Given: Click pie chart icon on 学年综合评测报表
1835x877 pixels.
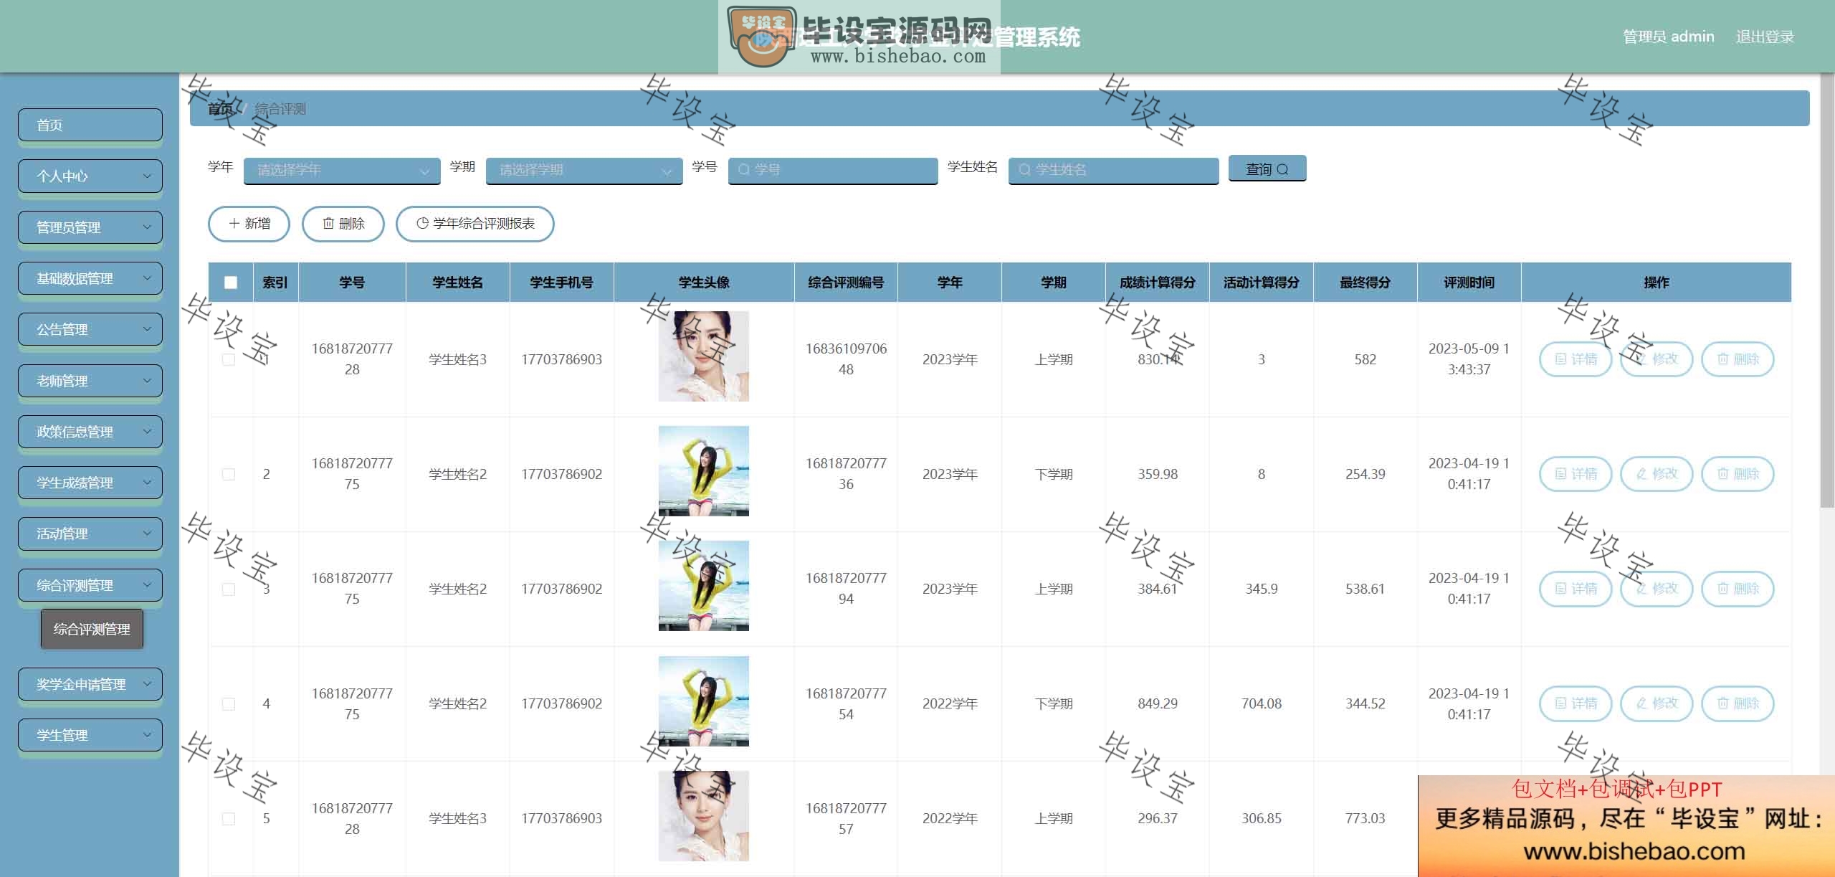Looking at the screenshot, I should [422, 224].
